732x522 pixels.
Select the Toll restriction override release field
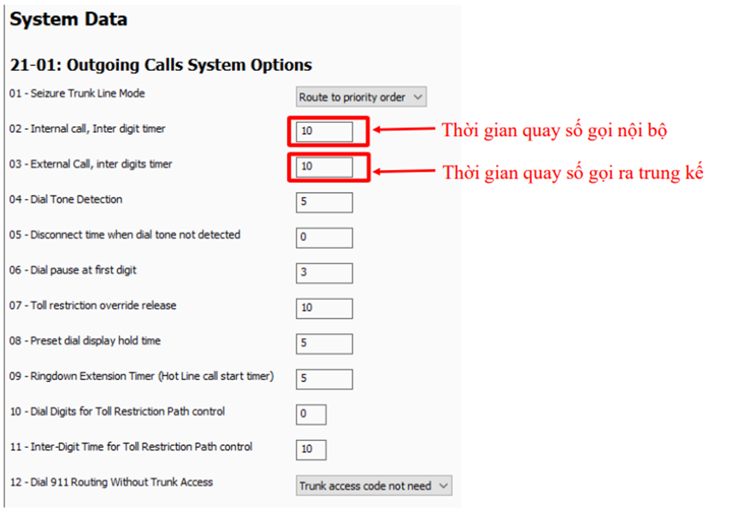coord(324,308)
